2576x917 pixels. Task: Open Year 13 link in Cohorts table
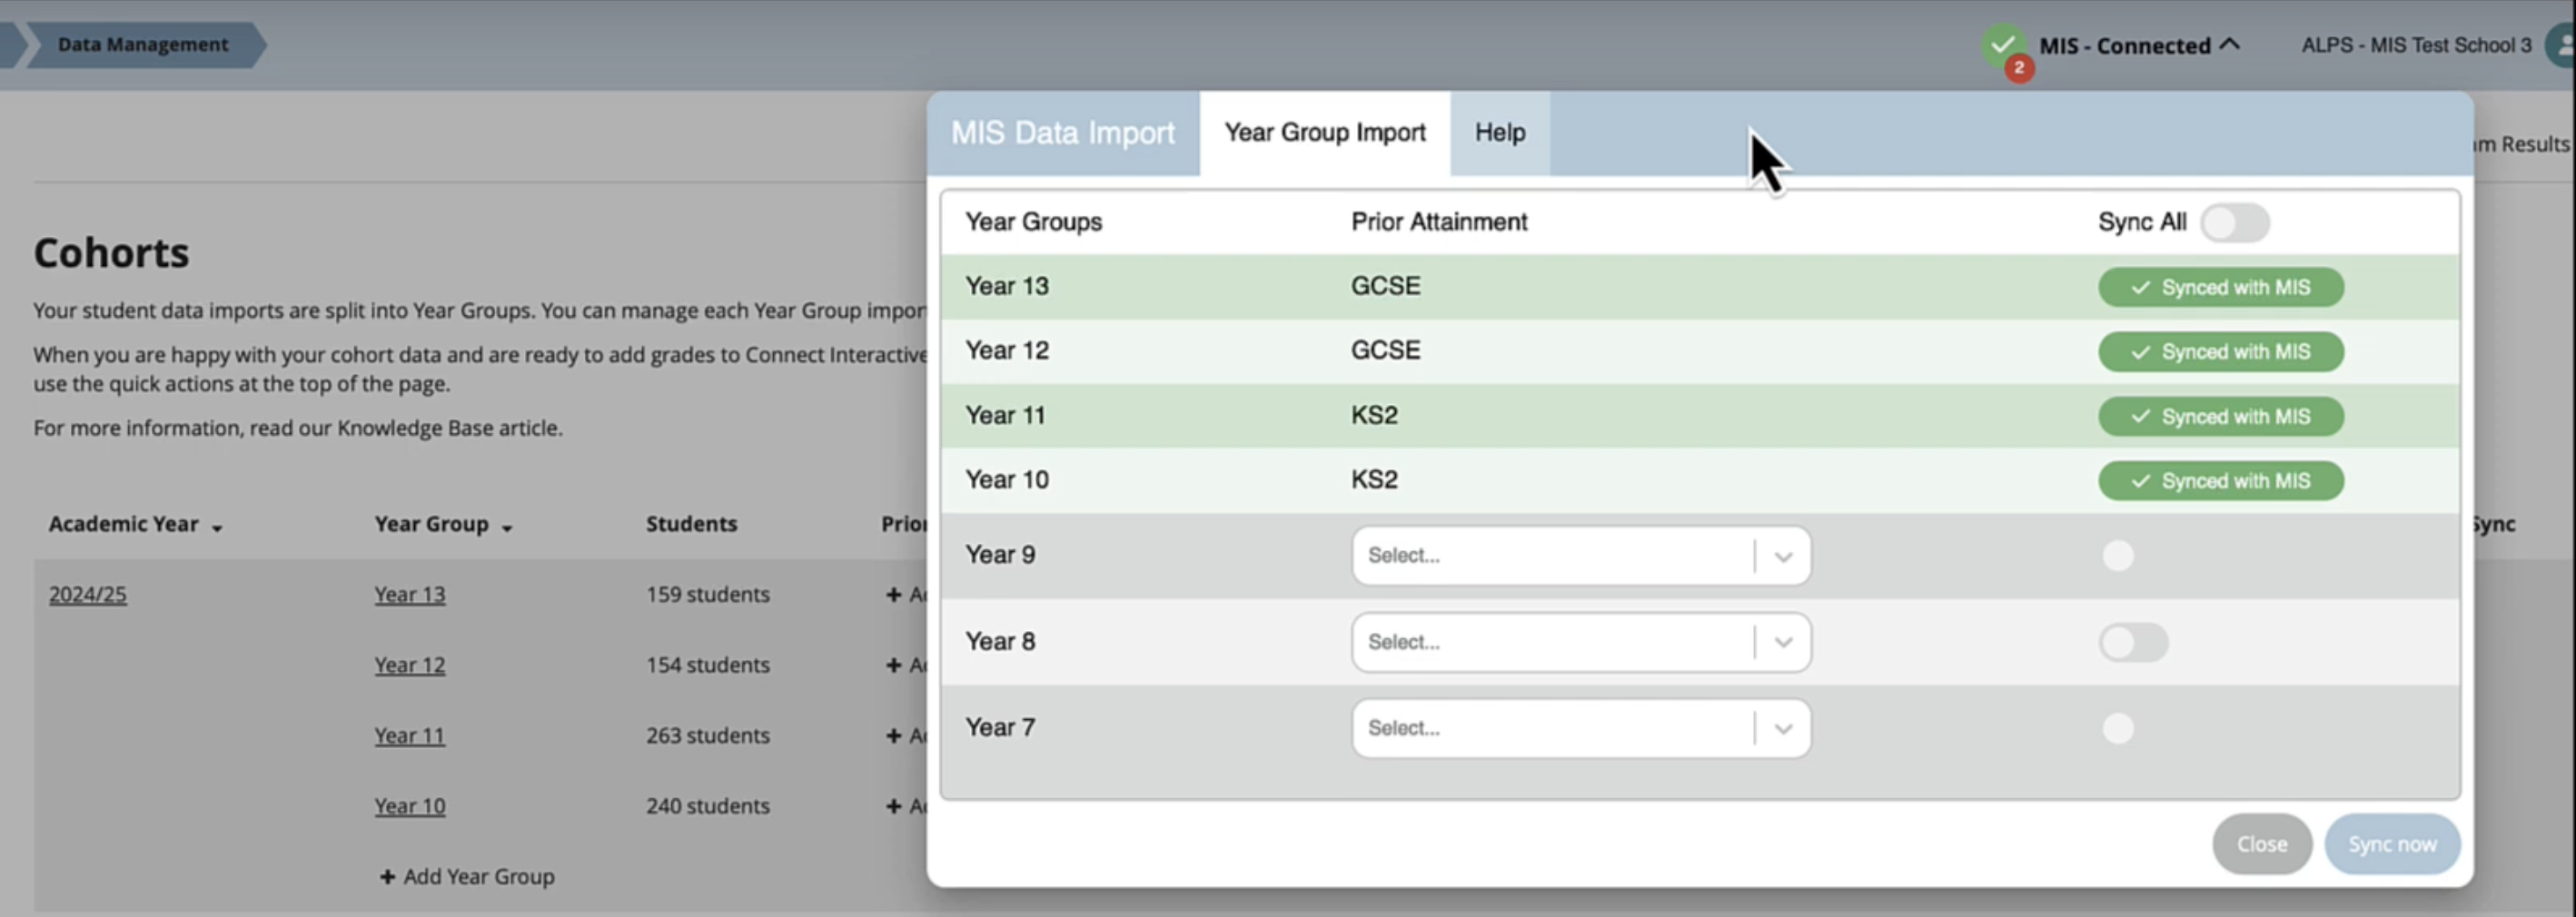[x=410, y=594]
